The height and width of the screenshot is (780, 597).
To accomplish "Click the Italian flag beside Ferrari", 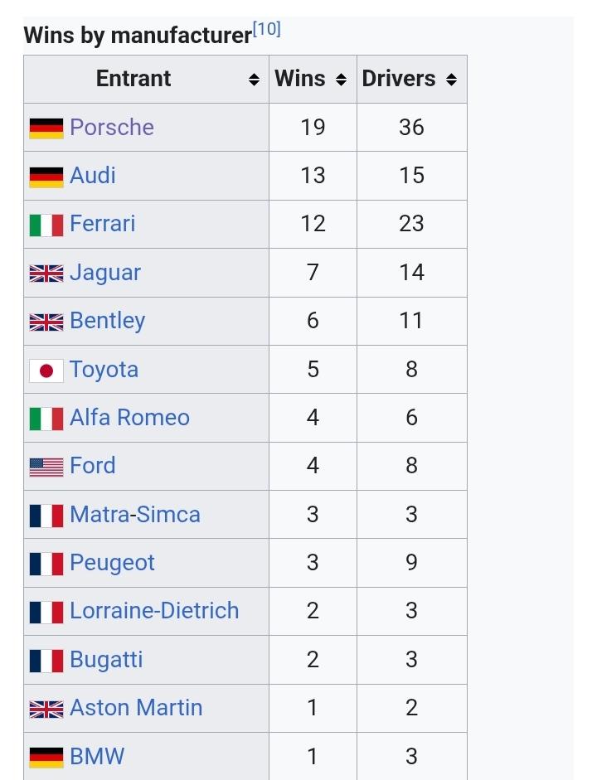I will 46,225.
